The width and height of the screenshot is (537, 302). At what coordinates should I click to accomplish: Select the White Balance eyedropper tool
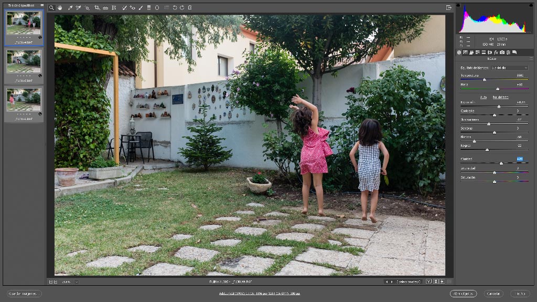pyautogui.click(x=70, y=7)
